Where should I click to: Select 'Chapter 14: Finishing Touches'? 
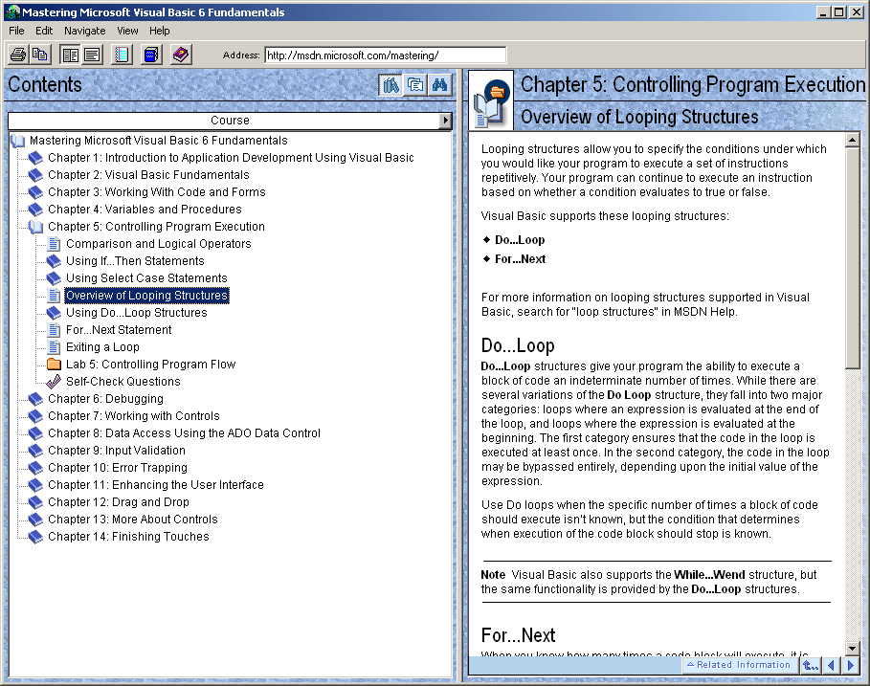tap(128, 537)
